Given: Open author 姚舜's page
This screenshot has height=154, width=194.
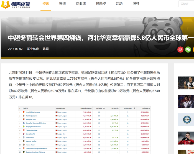Looking at the screenshot, I should point(46,49).
